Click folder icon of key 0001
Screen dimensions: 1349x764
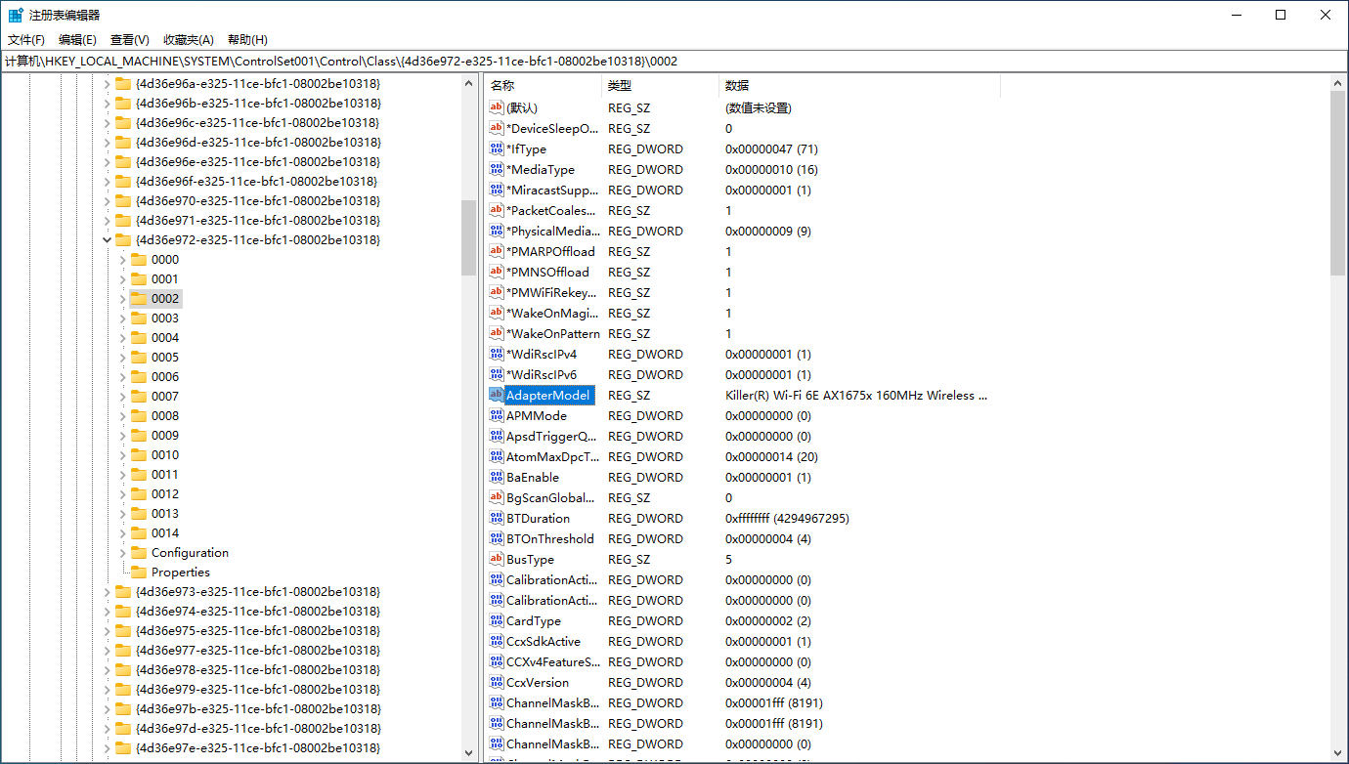[x=138, y=278]
